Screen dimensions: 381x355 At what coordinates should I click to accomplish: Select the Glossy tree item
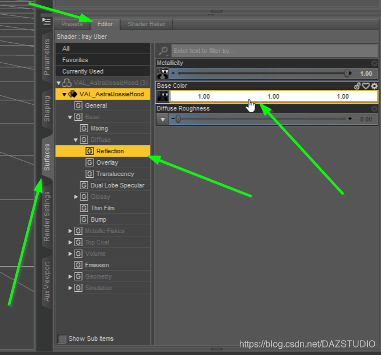pyautogui.click(x=100, y=197)
